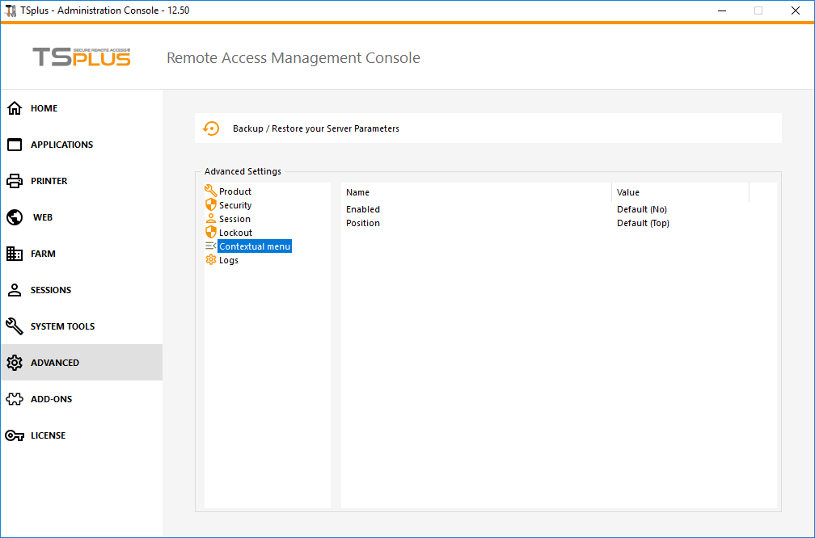Select the Position setting row

pos(363,223)
